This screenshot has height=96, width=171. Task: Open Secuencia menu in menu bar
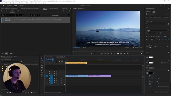[16, 3]
